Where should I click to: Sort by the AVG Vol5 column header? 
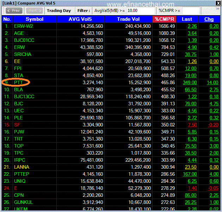[x=80, y=19]
